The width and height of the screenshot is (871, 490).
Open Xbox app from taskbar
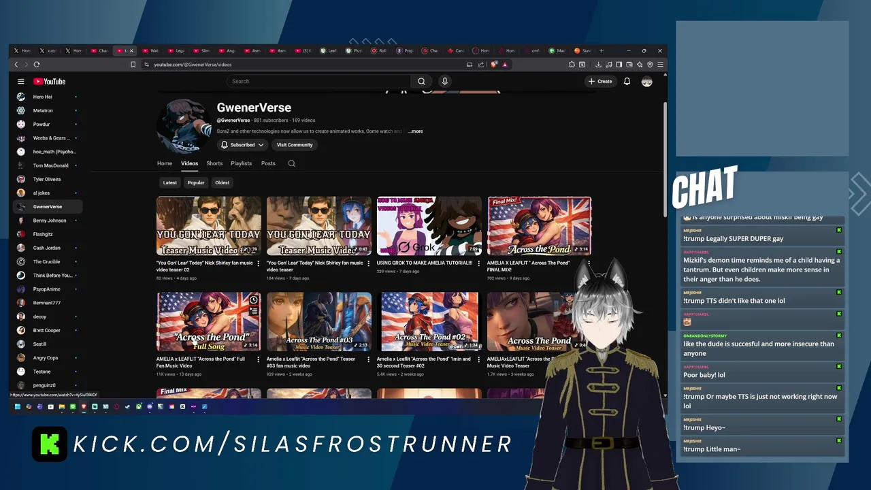pyautogui.click(x=139, y=407)
